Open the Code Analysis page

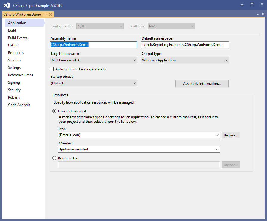19,105
